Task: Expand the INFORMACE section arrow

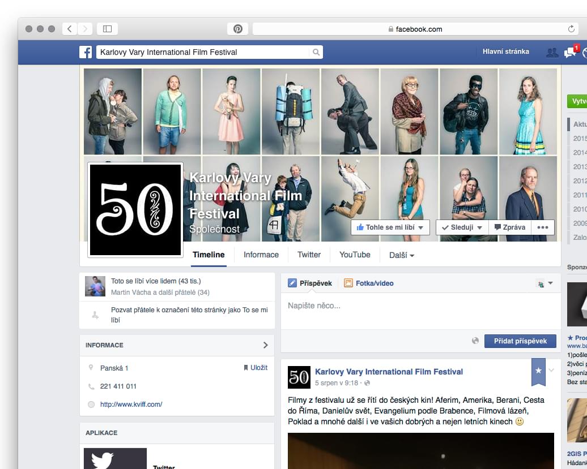Action: (265, 345)
